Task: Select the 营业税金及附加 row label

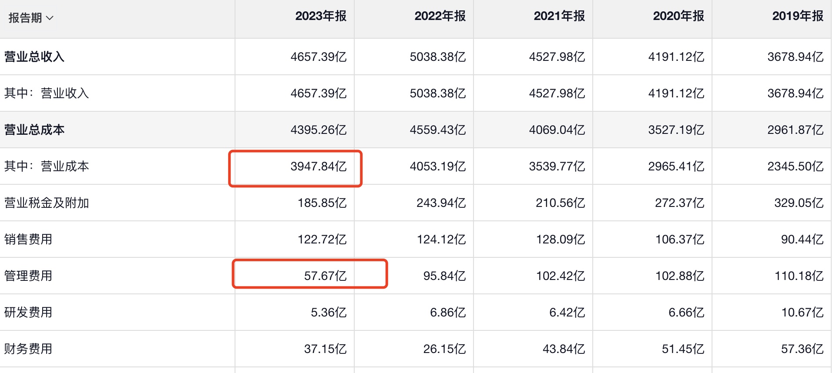Action: click(47, 203)
